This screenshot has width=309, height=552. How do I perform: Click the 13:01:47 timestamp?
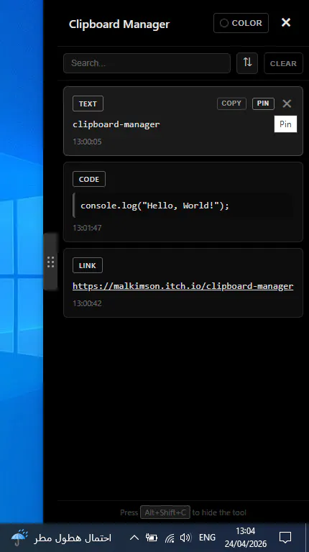87,228
